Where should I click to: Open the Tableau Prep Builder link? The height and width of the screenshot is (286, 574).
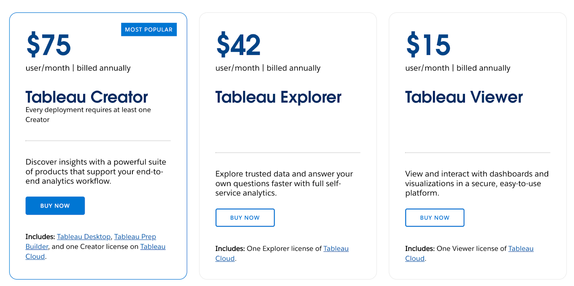pos(135,237)
